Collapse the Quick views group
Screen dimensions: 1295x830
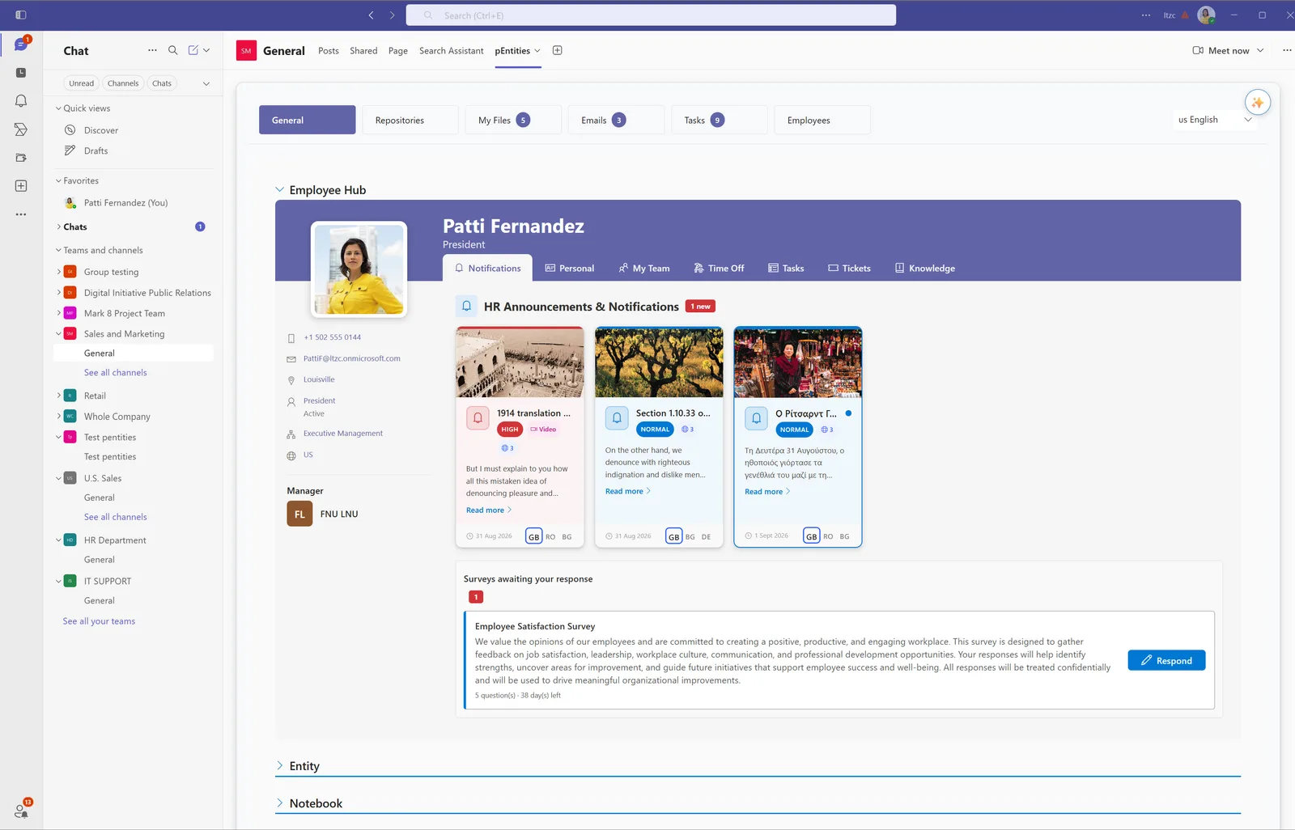coord(58,108)
